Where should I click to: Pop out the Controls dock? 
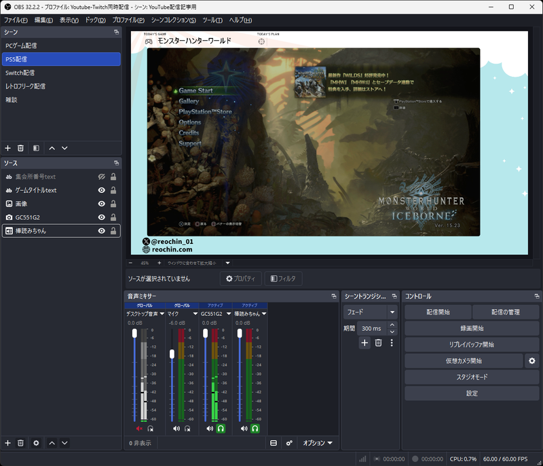(x=537, y=296)
